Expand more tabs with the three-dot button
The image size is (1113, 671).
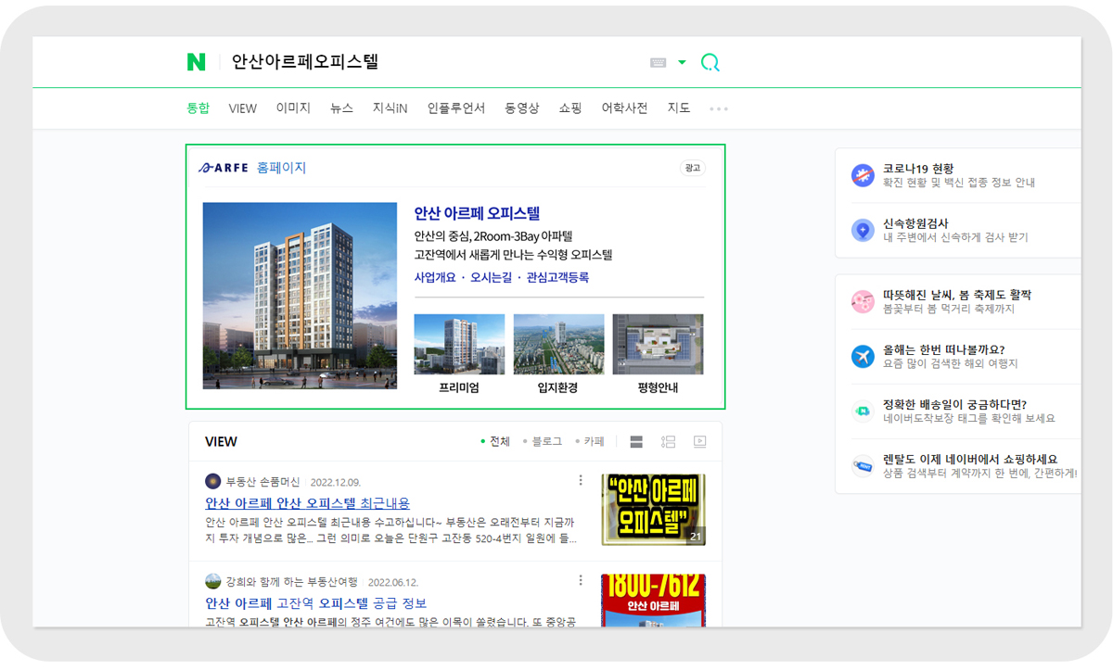(x=719, y=108)
